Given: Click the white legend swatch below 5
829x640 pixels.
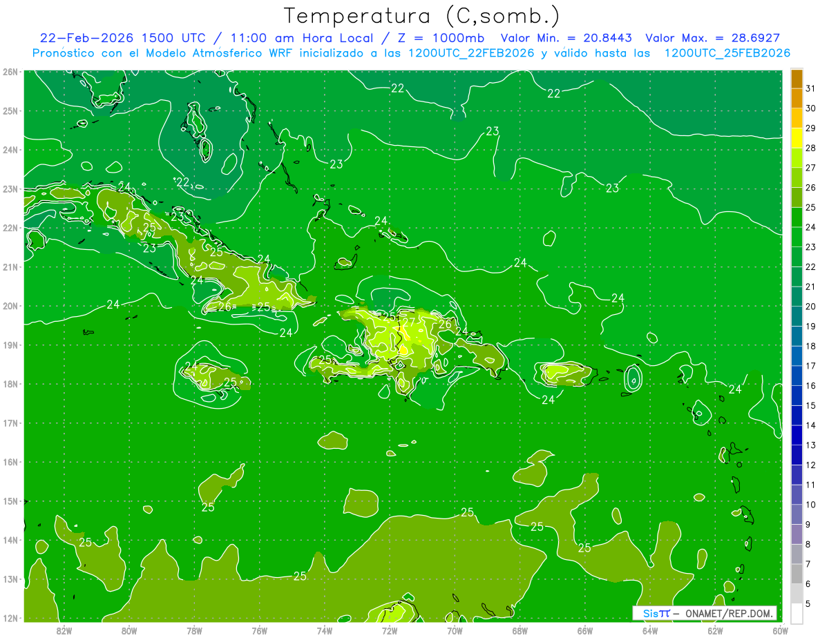Looking at the screenshot, I should click(x=797, y=613).
